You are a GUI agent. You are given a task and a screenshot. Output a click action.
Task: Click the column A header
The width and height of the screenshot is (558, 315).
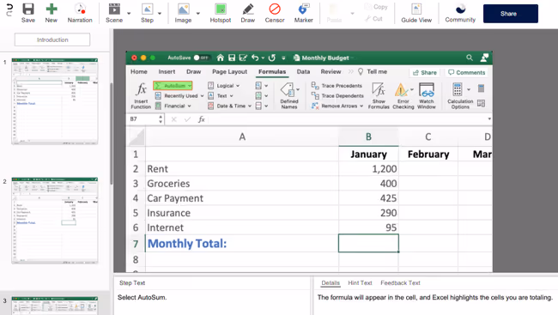pyautogui.click(x=242, y=137)
